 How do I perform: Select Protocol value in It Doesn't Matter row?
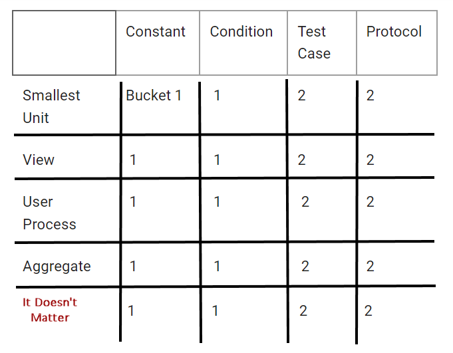tap(369, 310)
